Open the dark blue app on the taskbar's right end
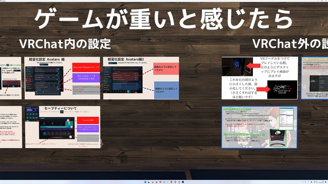 183,182
